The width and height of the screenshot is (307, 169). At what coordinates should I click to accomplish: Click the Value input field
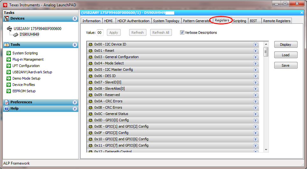[100, 32]
